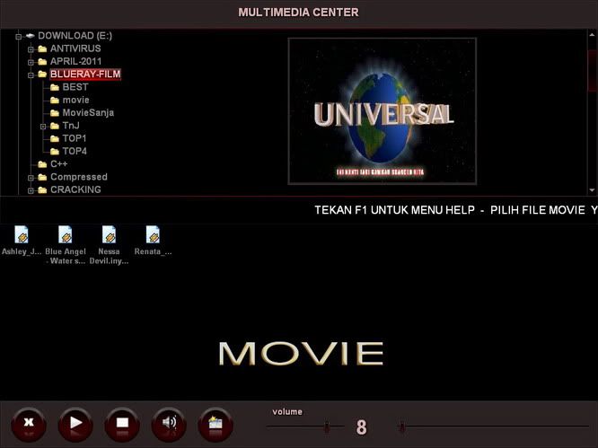Click the DOWNLOAD (E:) drive icon
The height and width of the screenshot is (448, 598).
[x=31, y=36]
